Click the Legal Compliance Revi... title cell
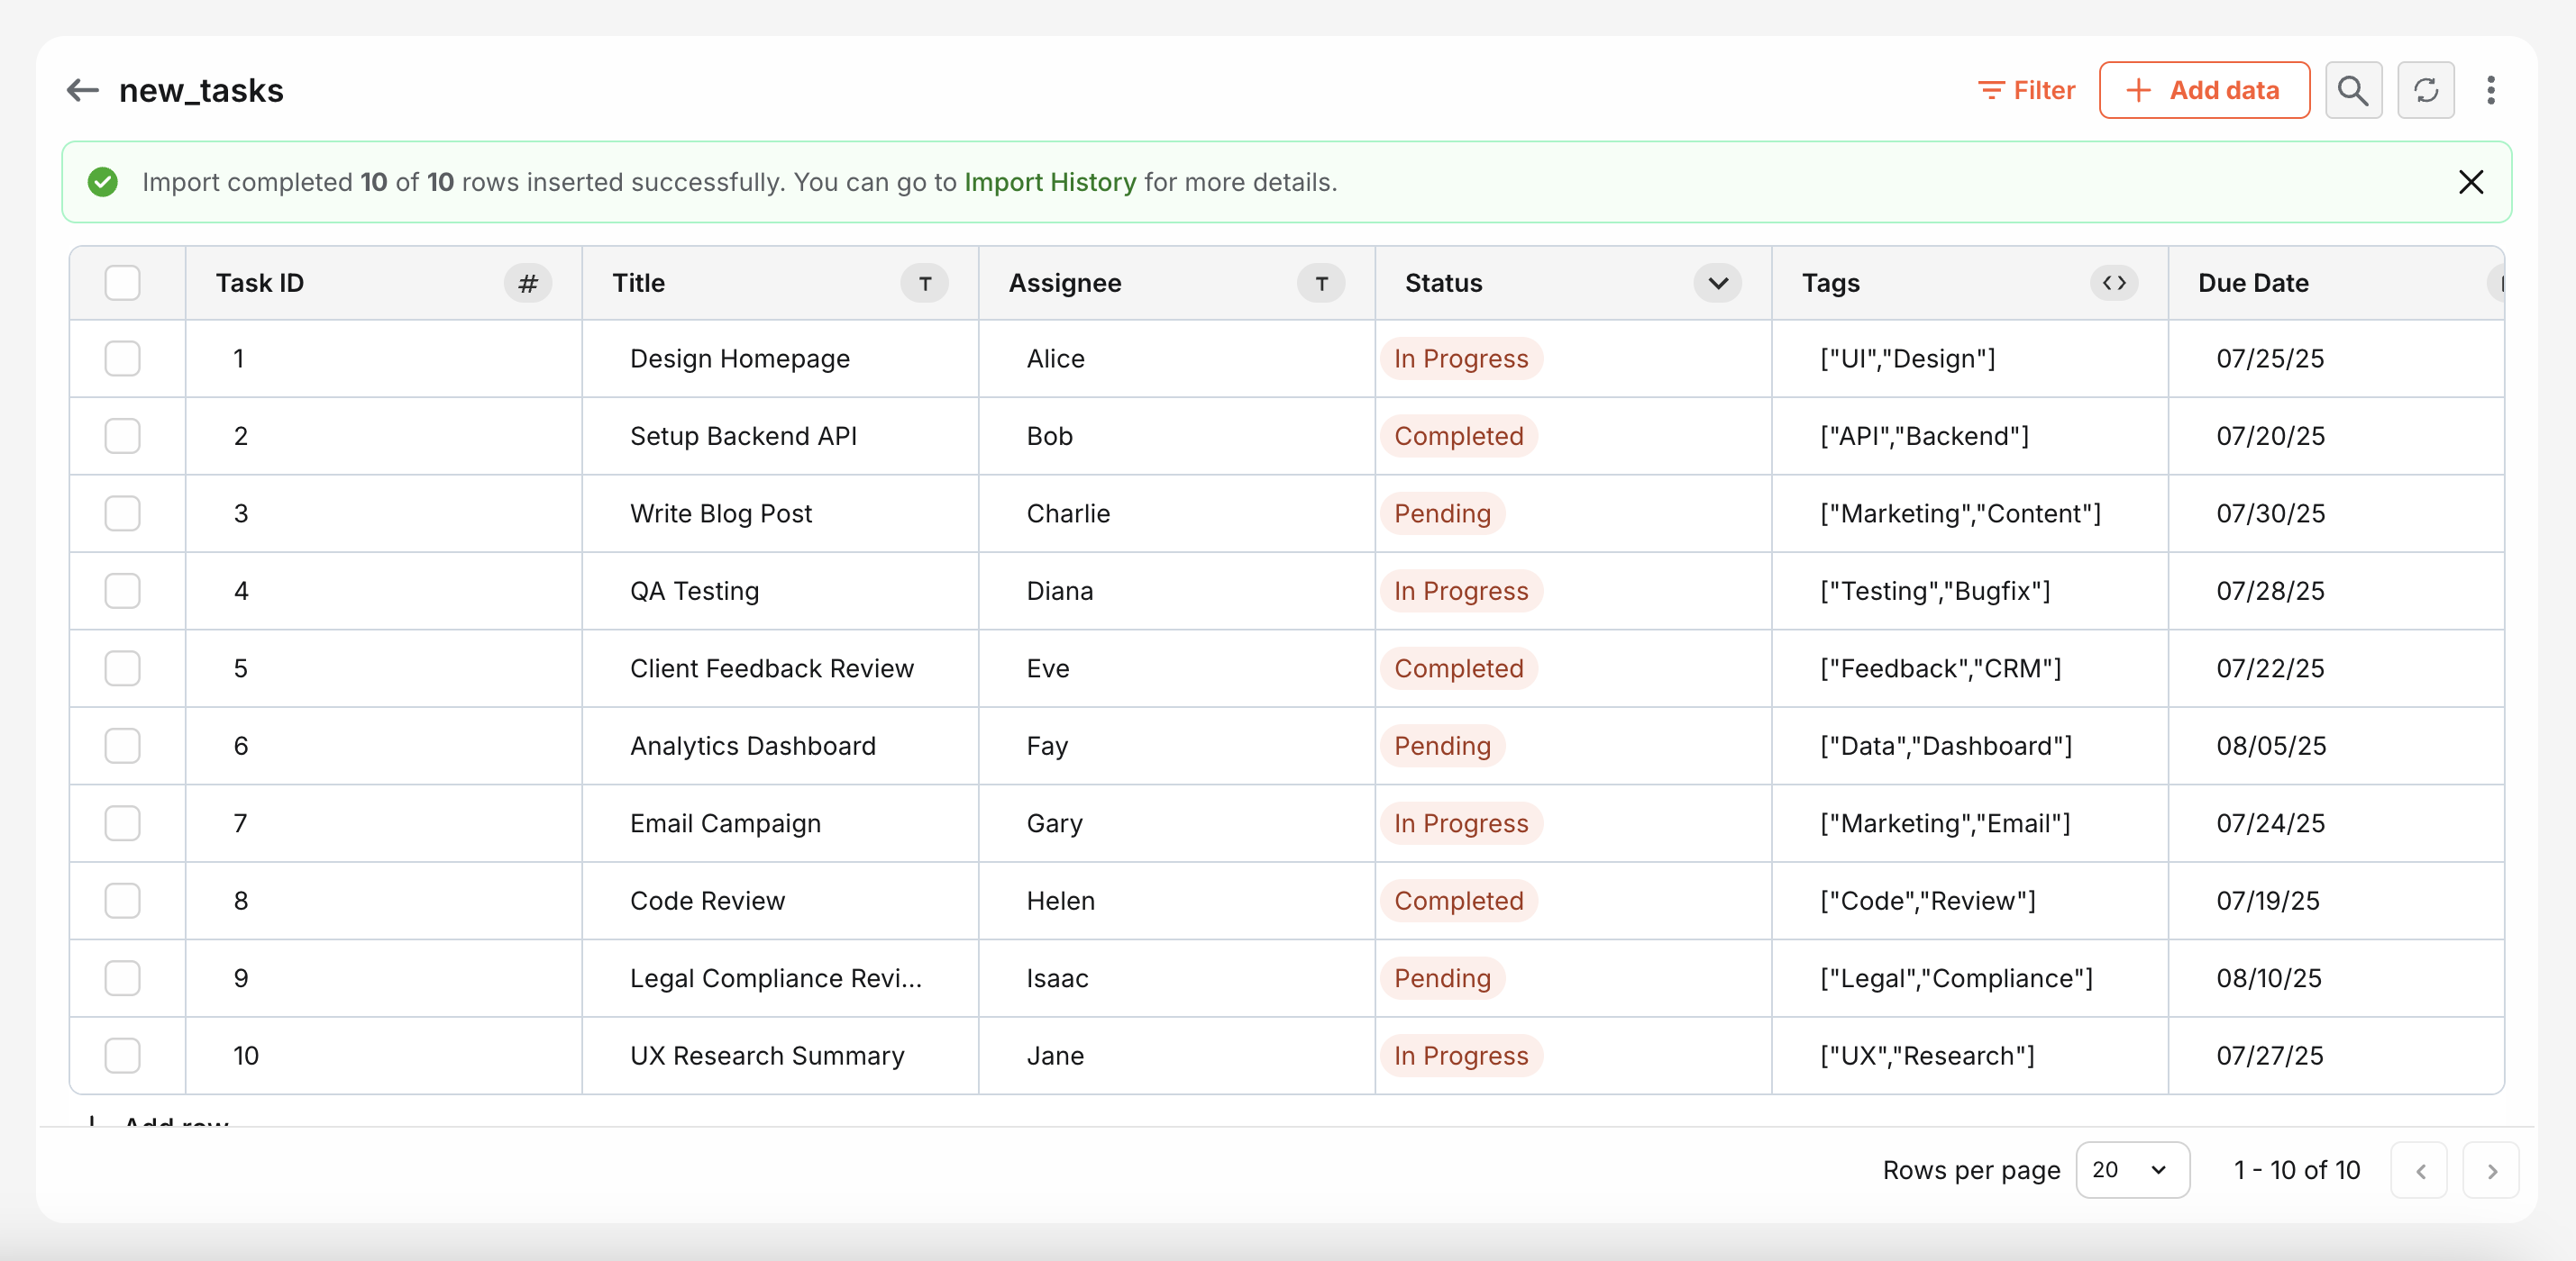2576x1261 pixels. pyautogui.click(x=780, y=978)
